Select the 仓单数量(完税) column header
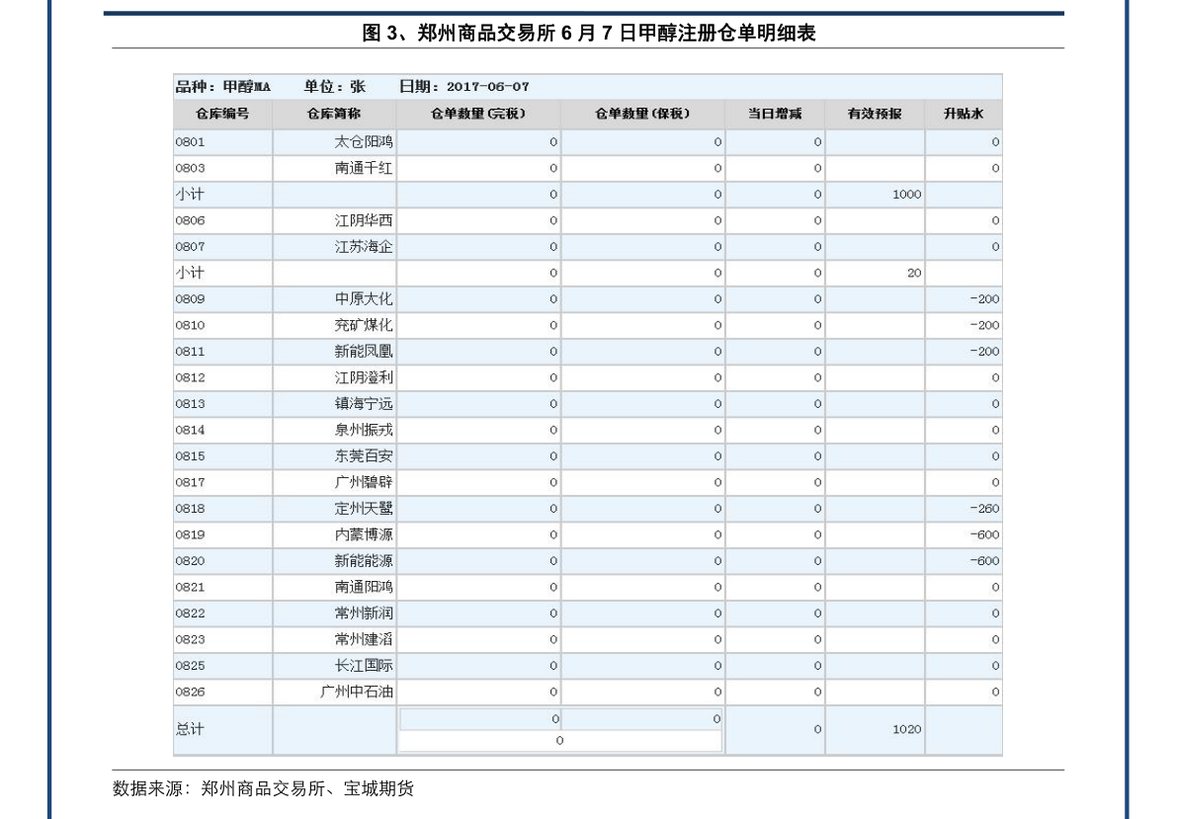 [478, 113]
